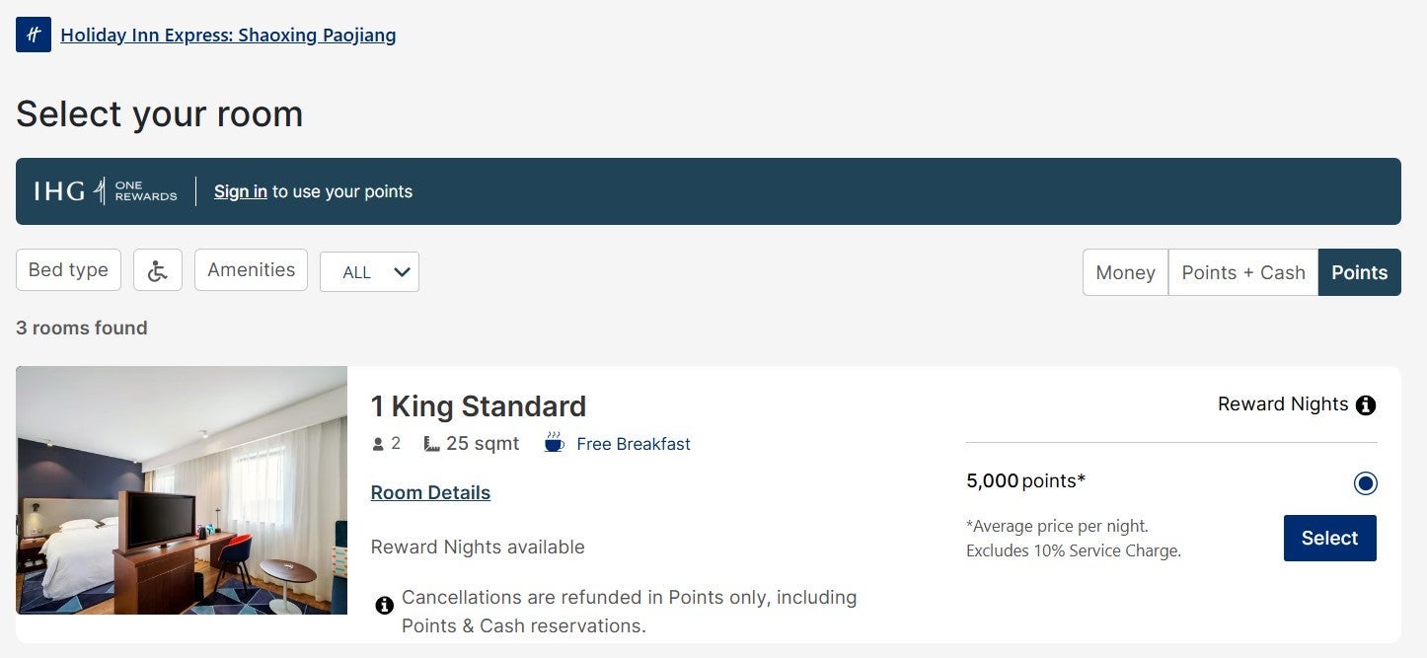Switch to Points + Cash tab
Screen dimensions: 1427x658
click(x=1242, y=272)
